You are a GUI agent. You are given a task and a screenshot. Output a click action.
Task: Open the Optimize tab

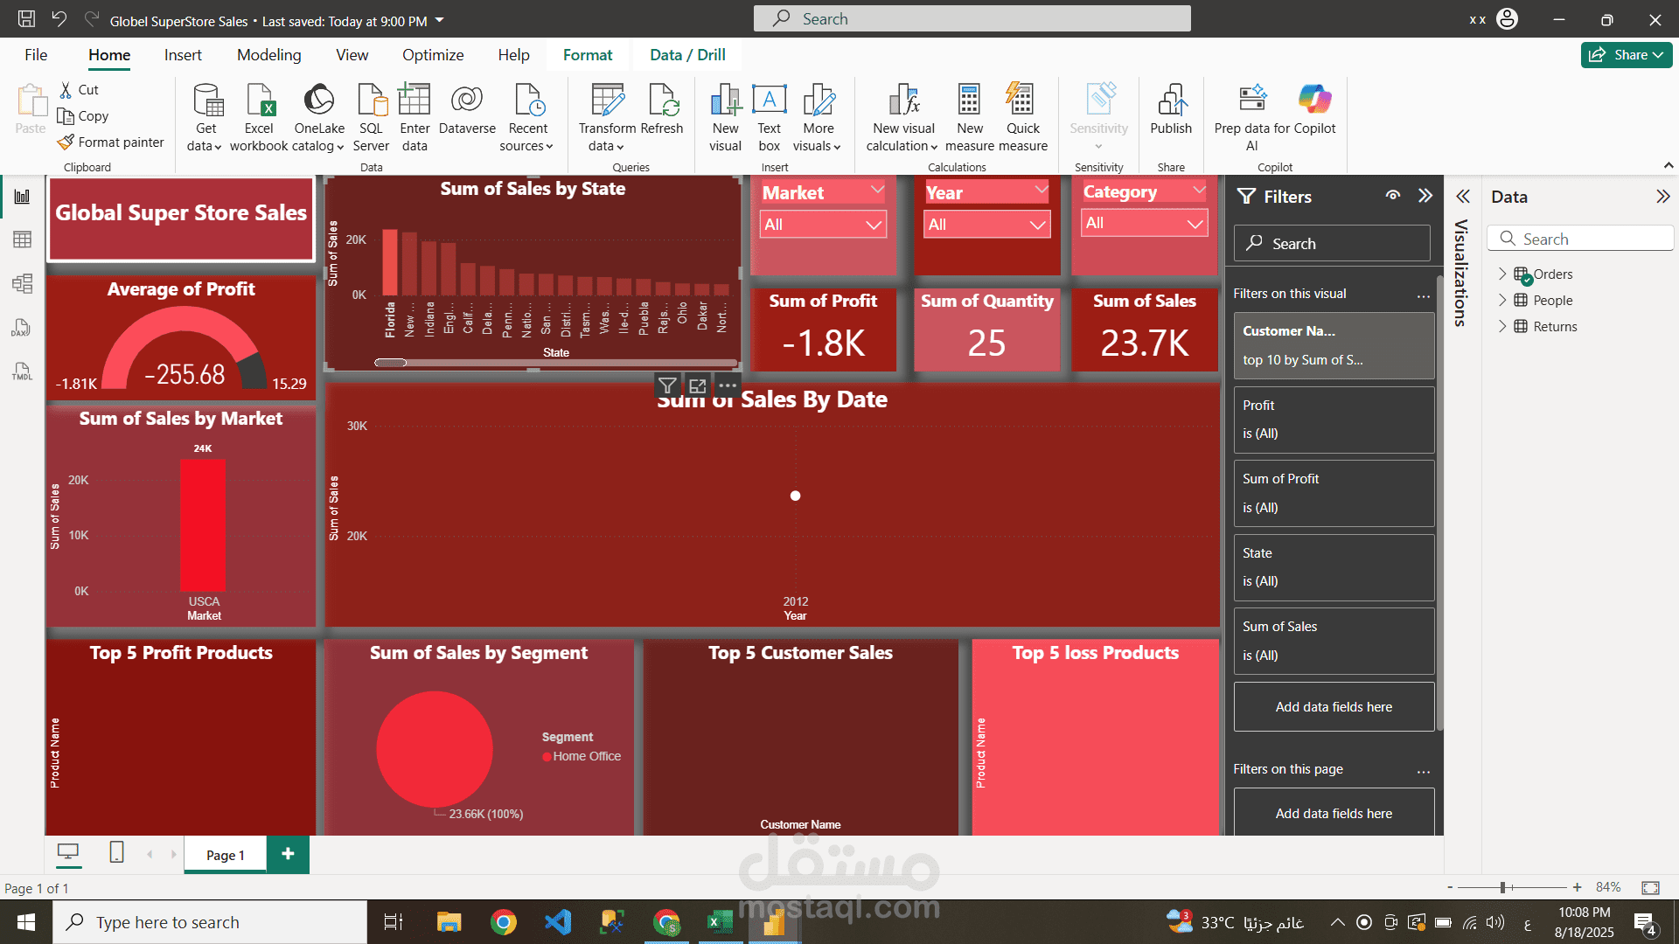click(433, 54)
